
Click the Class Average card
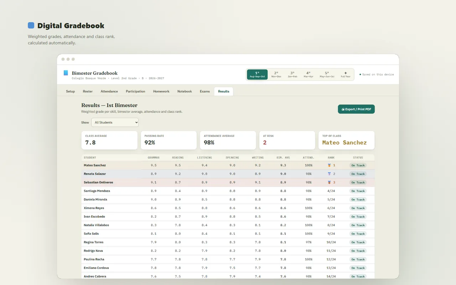(109, 140)
